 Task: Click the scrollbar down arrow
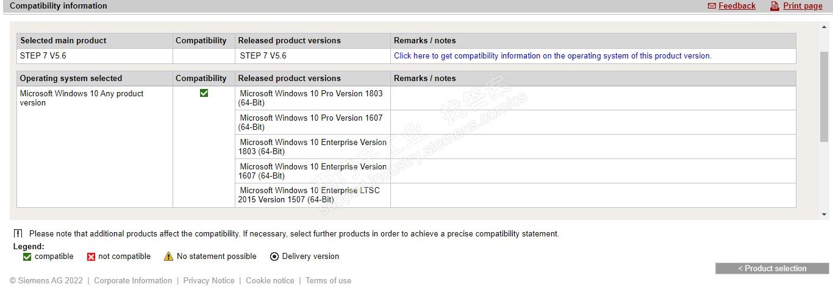(x=824, y=214)
